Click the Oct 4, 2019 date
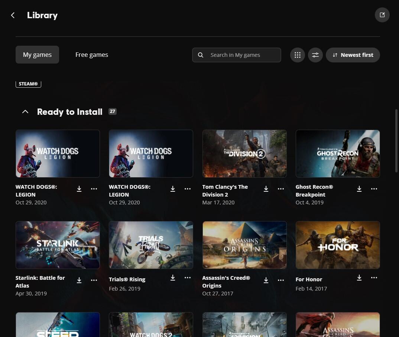399x337 pixels. click(x=309, y=202)
